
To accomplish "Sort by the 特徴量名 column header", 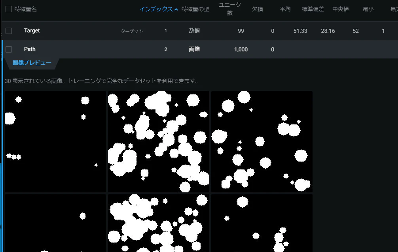I will (x=26, y=9).
